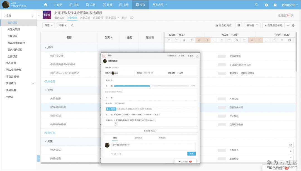
Task: Switch to 查阅情况 tab in dialog
Action: point(139,138)
